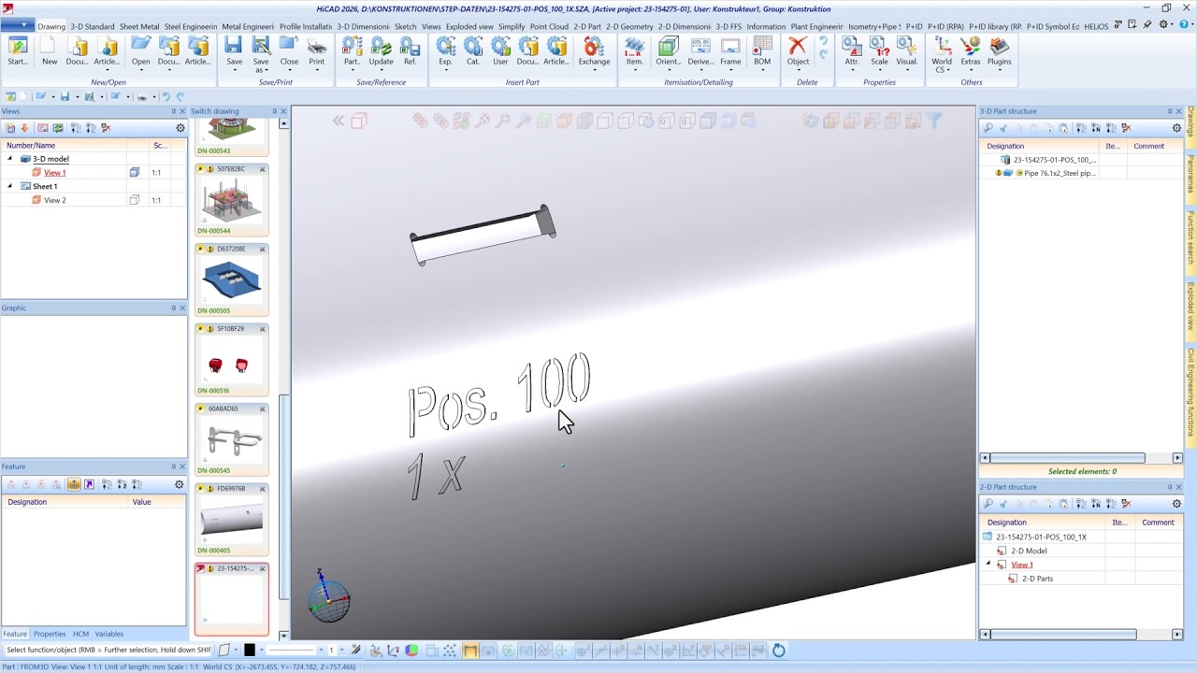The image size is (1197, 673).
Task: Insert an exploded part with Exp. icon
Action: [x=445, y=50]
